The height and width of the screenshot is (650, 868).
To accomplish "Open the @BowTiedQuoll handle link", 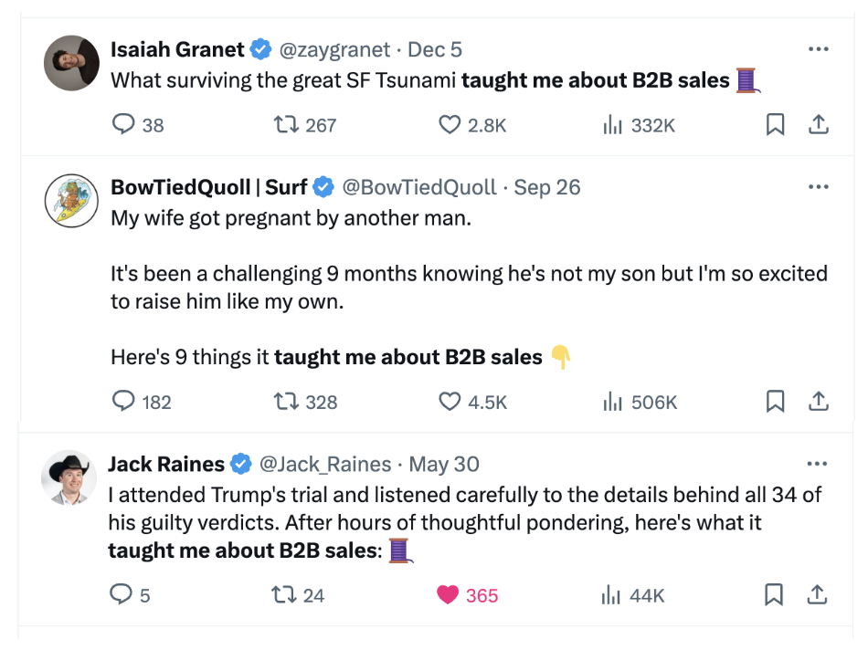I will click(419, 187).
